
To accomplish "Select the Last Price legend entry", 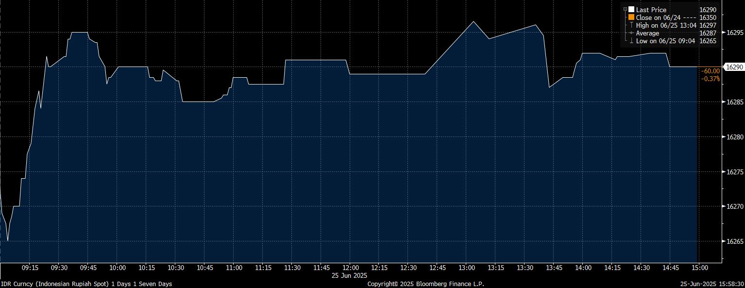I will point(651,9).
